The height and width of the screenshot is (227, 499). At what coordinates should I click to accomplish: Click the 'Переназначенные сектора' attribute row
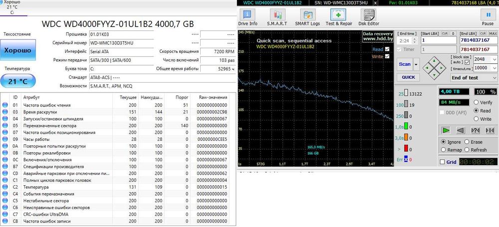pos(118,126)
